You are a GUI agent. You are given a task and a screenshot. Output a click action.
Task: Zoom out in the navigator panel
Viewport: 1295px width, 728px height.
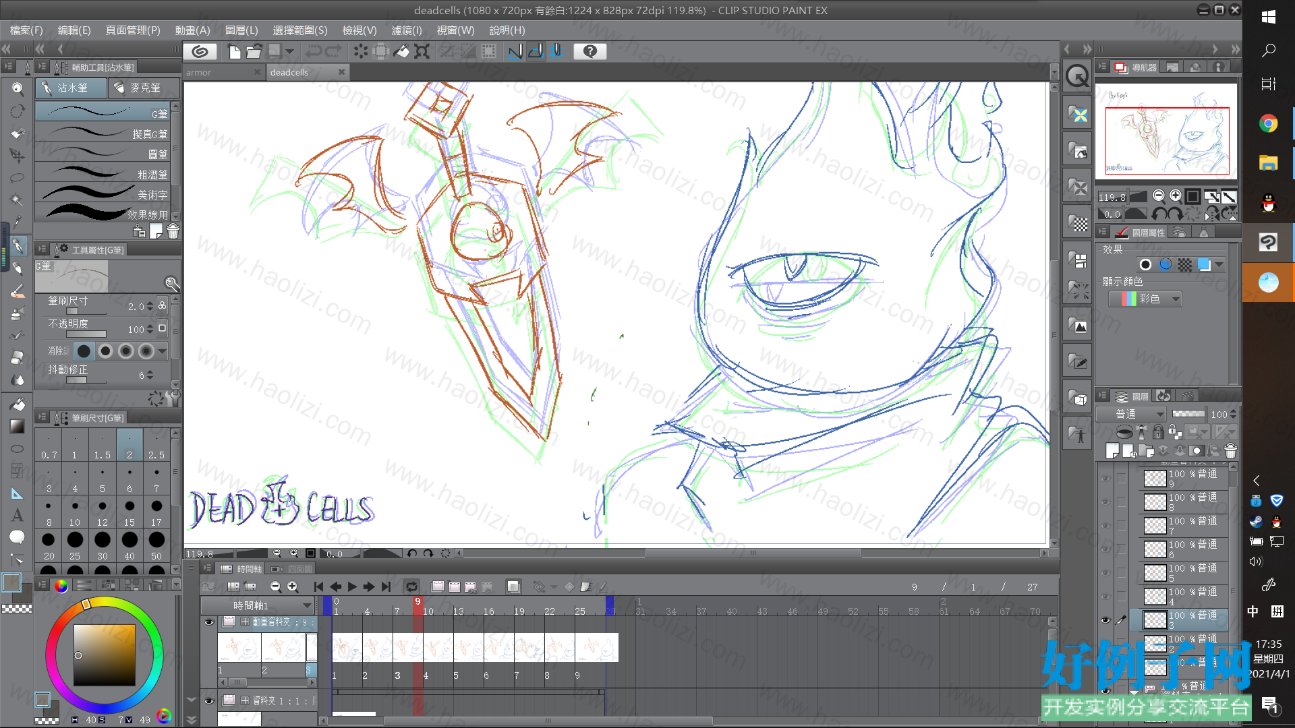pos(1159,196)
